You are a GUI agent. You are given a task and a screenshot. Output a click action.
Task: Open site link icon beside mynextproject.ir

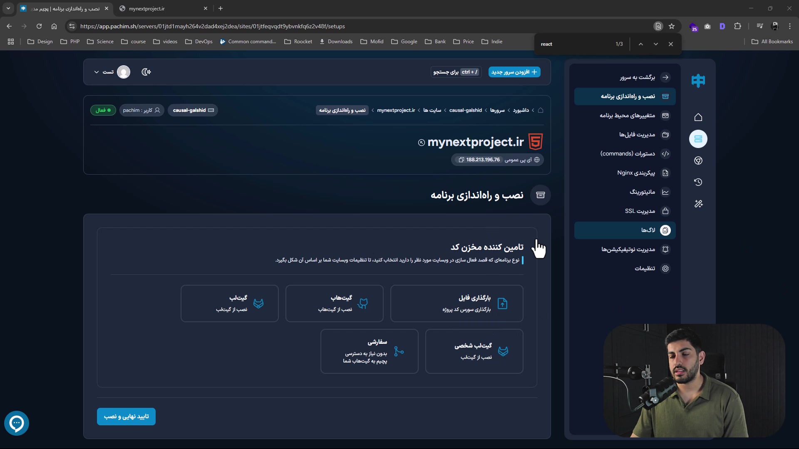[x=421, y=143]
